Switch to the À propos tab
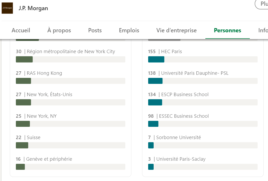Screen dimensions: 268x181 (59, 30)
